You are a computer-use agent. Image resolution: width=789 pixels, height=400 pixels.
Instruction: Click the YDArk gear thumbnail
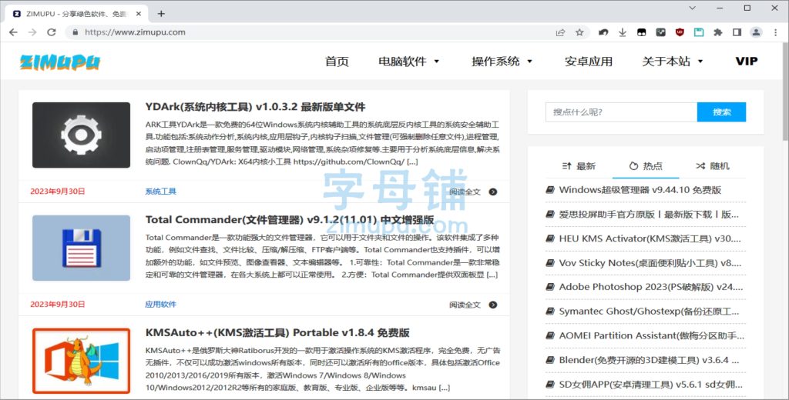pos(81,135)
